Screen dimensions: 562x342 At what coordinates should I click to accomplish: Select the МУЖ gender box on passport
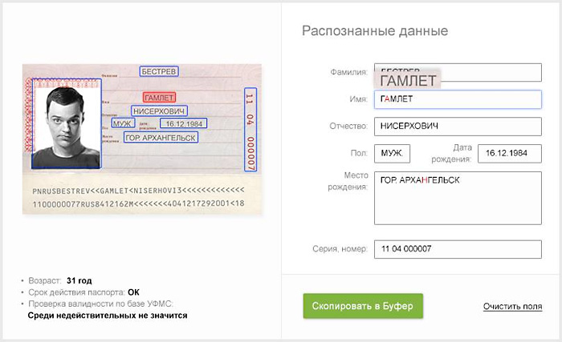pyautogui.click(x=123, y=124)
